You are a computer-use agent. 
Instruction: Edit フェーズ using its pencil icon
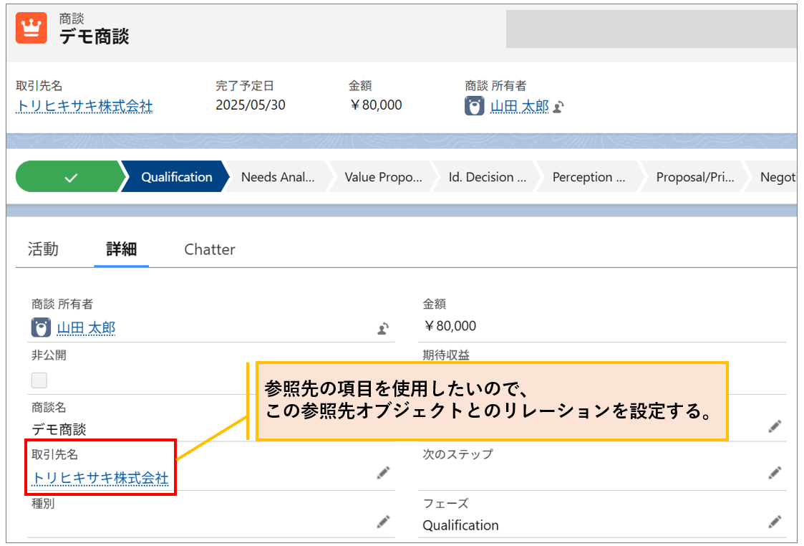pos(775,522)
